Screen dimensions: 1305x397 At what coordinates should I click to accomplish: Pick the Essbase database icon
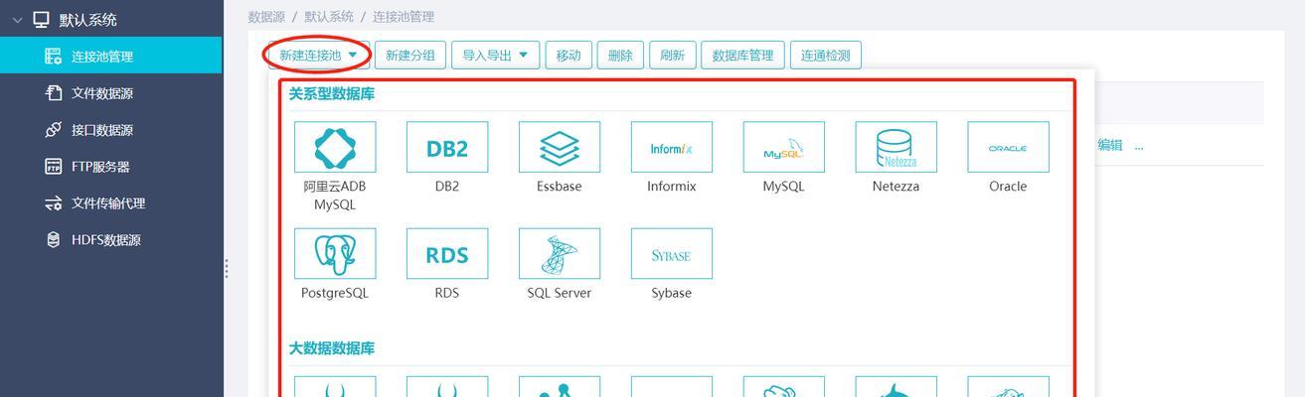coord(560,147)
